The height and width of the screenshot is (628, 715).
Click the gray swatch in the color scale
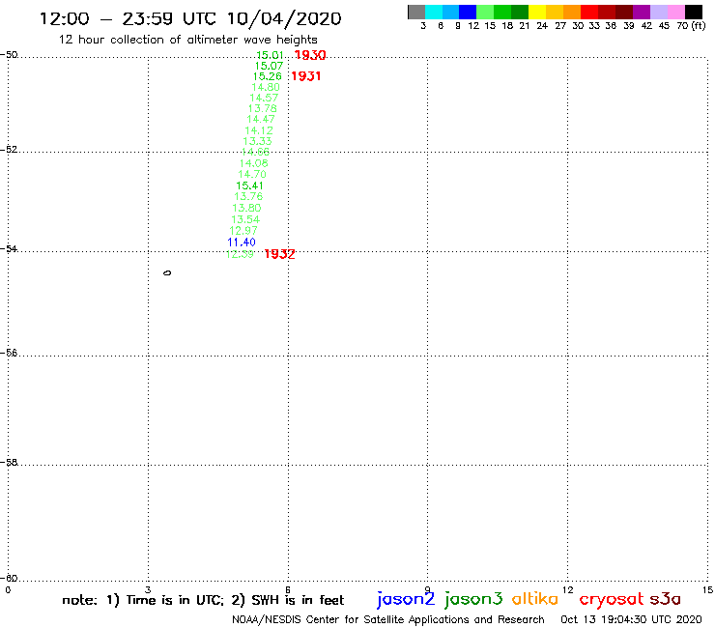point(416,12)
